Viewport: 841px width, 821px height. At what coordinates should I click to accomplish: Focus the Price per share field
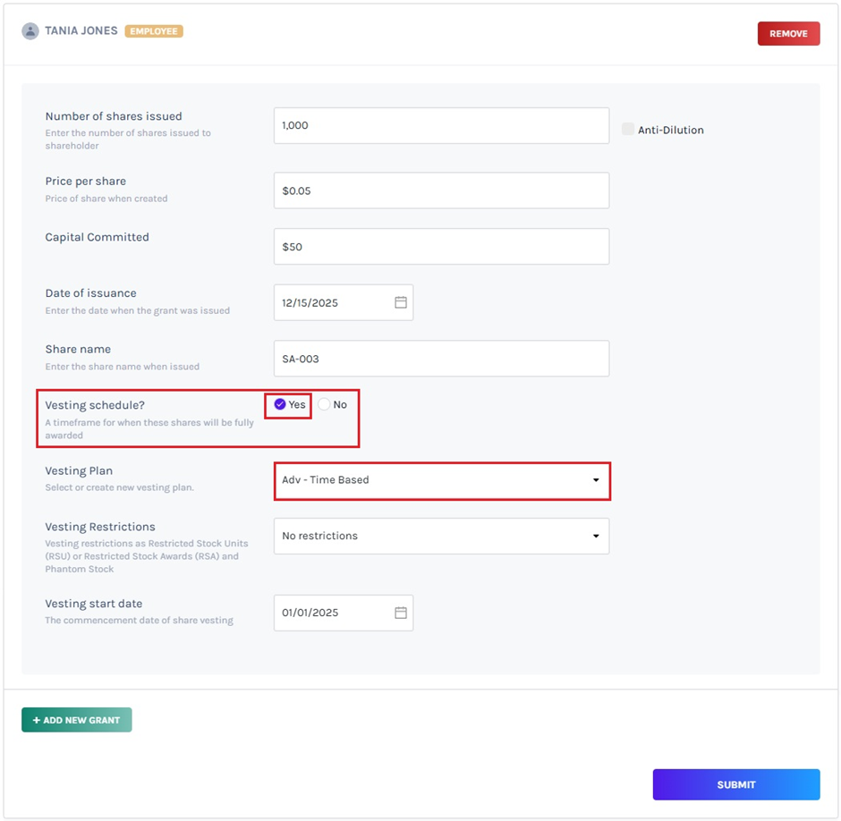[x=440, y=190]
